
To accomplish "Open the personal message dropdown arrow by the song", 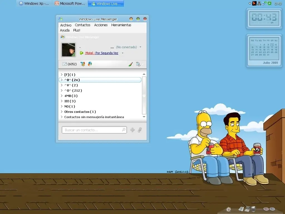I will [122, 53].
